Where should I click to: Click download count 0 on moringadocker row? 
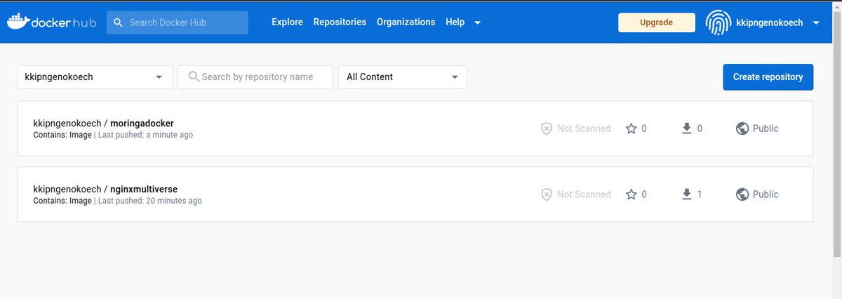(700, 128)
